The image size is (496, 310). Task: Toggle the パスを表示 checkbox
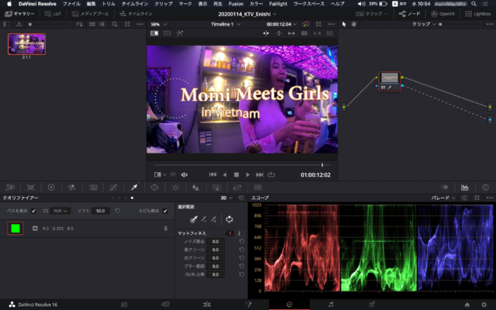coord(34,210)
